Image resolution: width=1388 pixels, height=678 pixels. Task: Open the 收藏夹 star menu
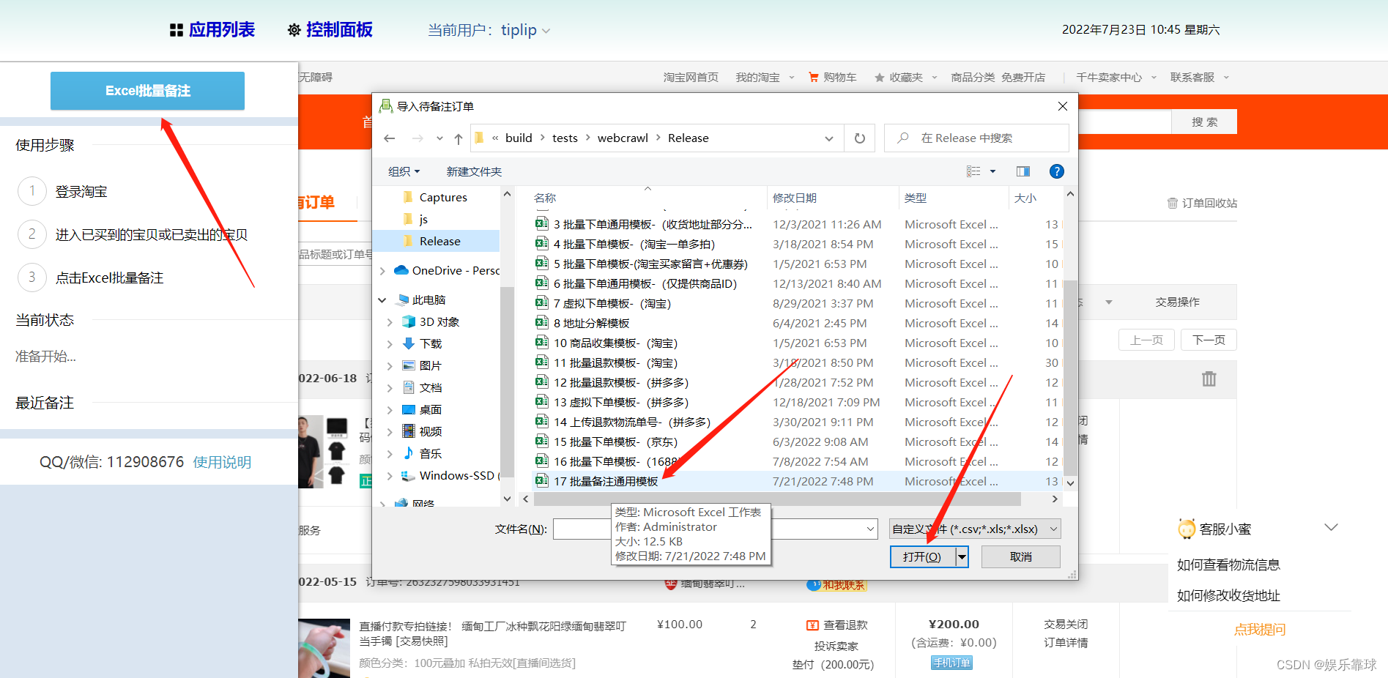point(906,78)
